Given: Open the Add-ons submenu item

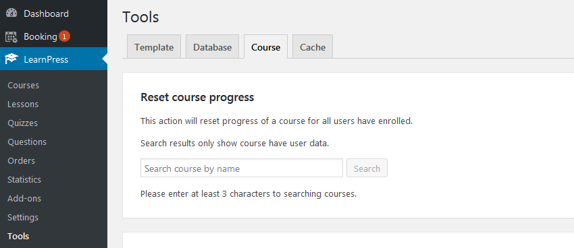Looking at the screenshot, I should click(24, 199).
